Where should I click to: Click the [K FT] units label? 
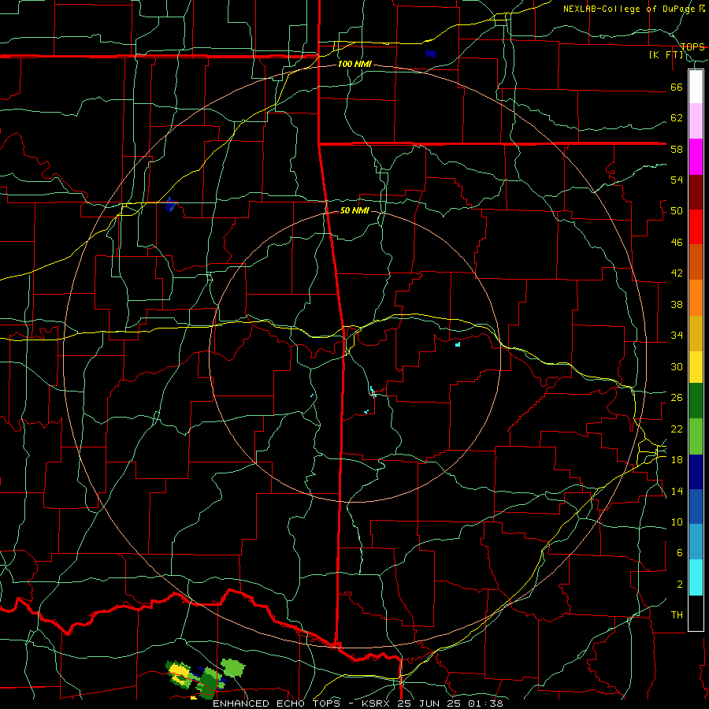point(666,54)
